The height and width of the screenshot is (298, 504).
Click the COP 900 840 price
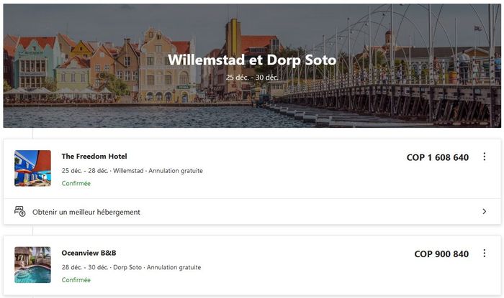(441, 254)
